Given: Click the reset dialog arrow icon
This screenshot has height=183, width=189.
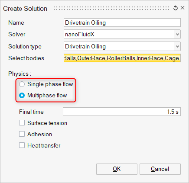Looking at the screenshot, I should pyautogui.click(x=176, y=8).
